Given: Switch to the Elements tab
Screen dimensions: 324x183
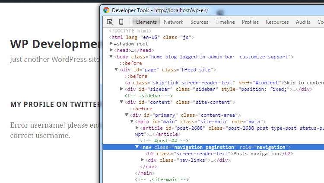Looking at the screenshot, I should pos(146,22).
